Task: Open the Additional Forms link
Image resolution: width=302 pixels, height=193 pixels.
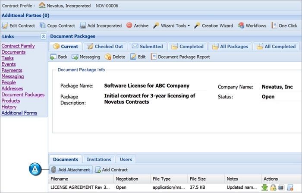Action: (x=19, y=113)
